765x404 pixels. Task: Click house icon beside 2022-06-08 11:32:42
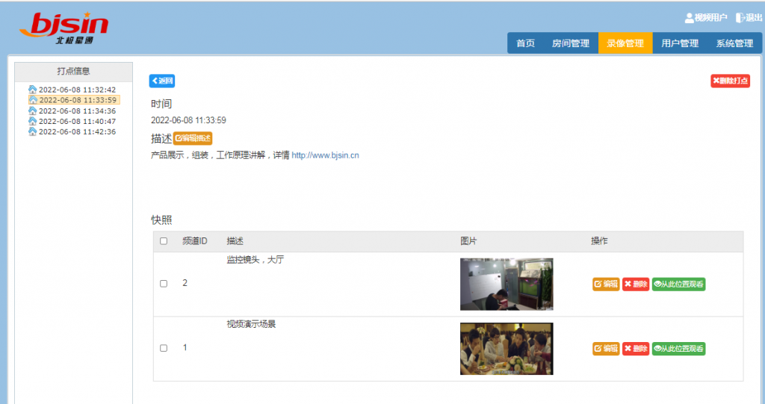pos(33,90)
